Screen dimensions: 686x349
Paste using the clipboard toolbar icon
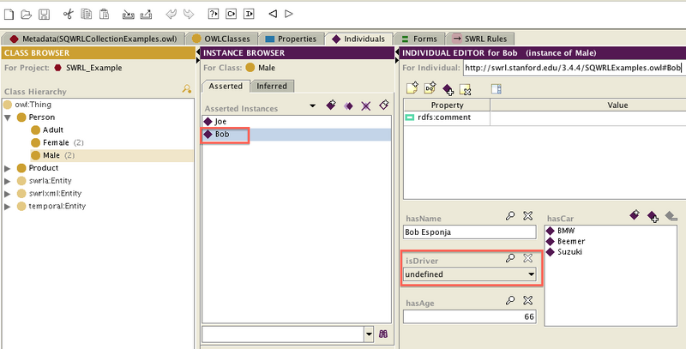coord(104,15)
